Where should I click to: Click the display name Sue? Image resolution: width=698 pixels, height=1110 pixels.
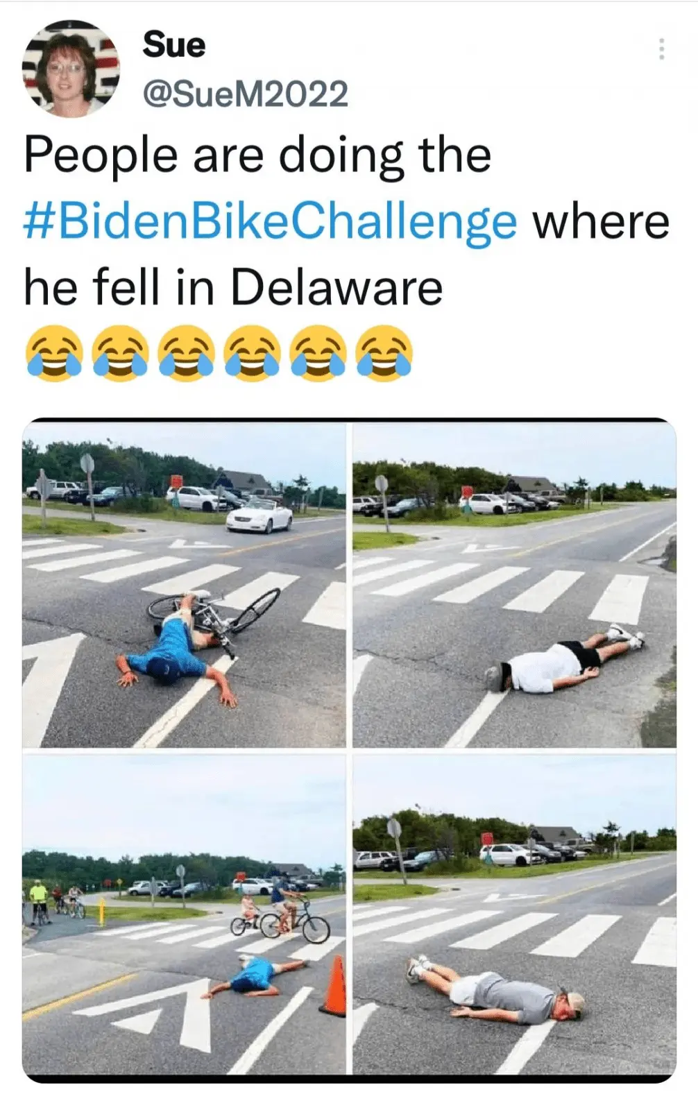[x=174, y=45]
